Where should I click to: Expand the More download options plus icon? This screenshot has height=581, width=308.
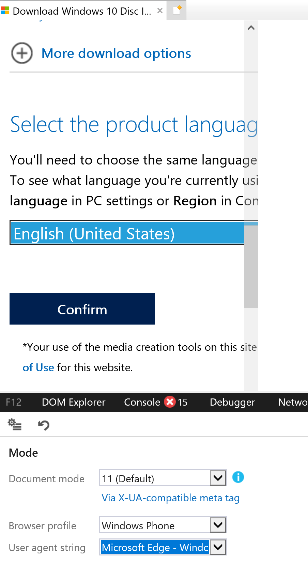coord(22,53)
